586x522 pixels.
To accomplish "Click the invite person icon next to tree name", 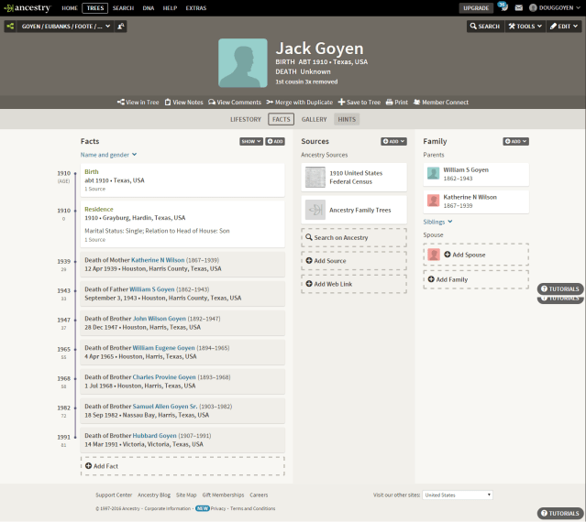I will click(x=121, y=27).
